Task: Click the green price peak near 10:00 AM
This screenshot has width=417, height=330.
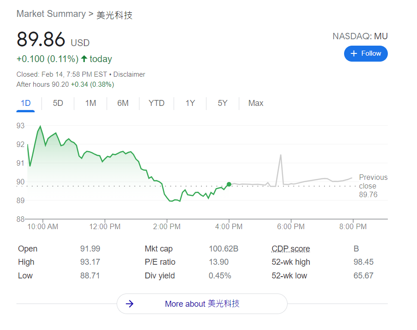Action: tap(41, 126)
